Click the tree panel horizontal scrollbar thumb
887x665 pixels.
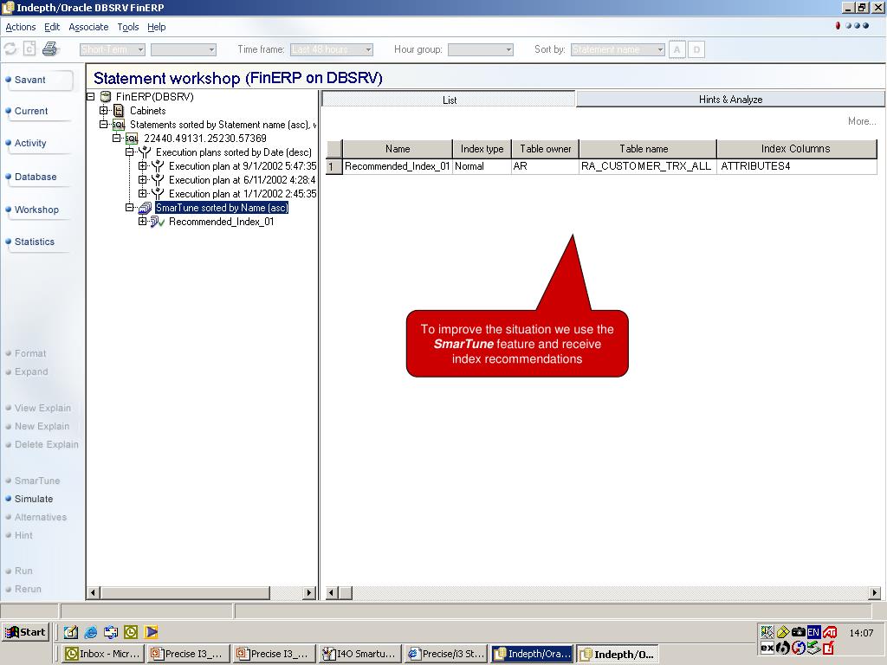click(x=185, y=592)
